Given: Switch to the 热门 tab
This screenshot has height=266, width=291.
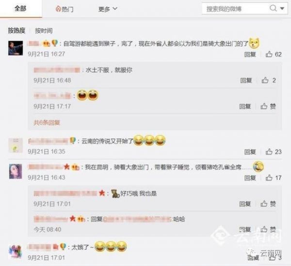Looking at the screenshot, I should coord(65,9).
